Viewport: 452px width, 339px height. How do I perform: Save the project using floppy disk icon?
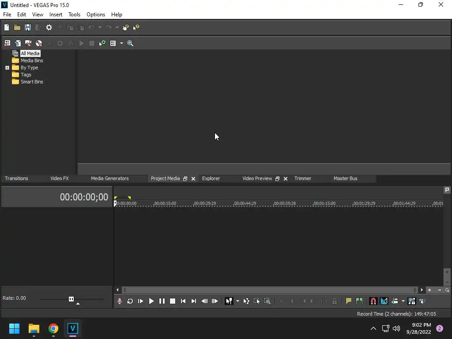[x=28, y=27]
